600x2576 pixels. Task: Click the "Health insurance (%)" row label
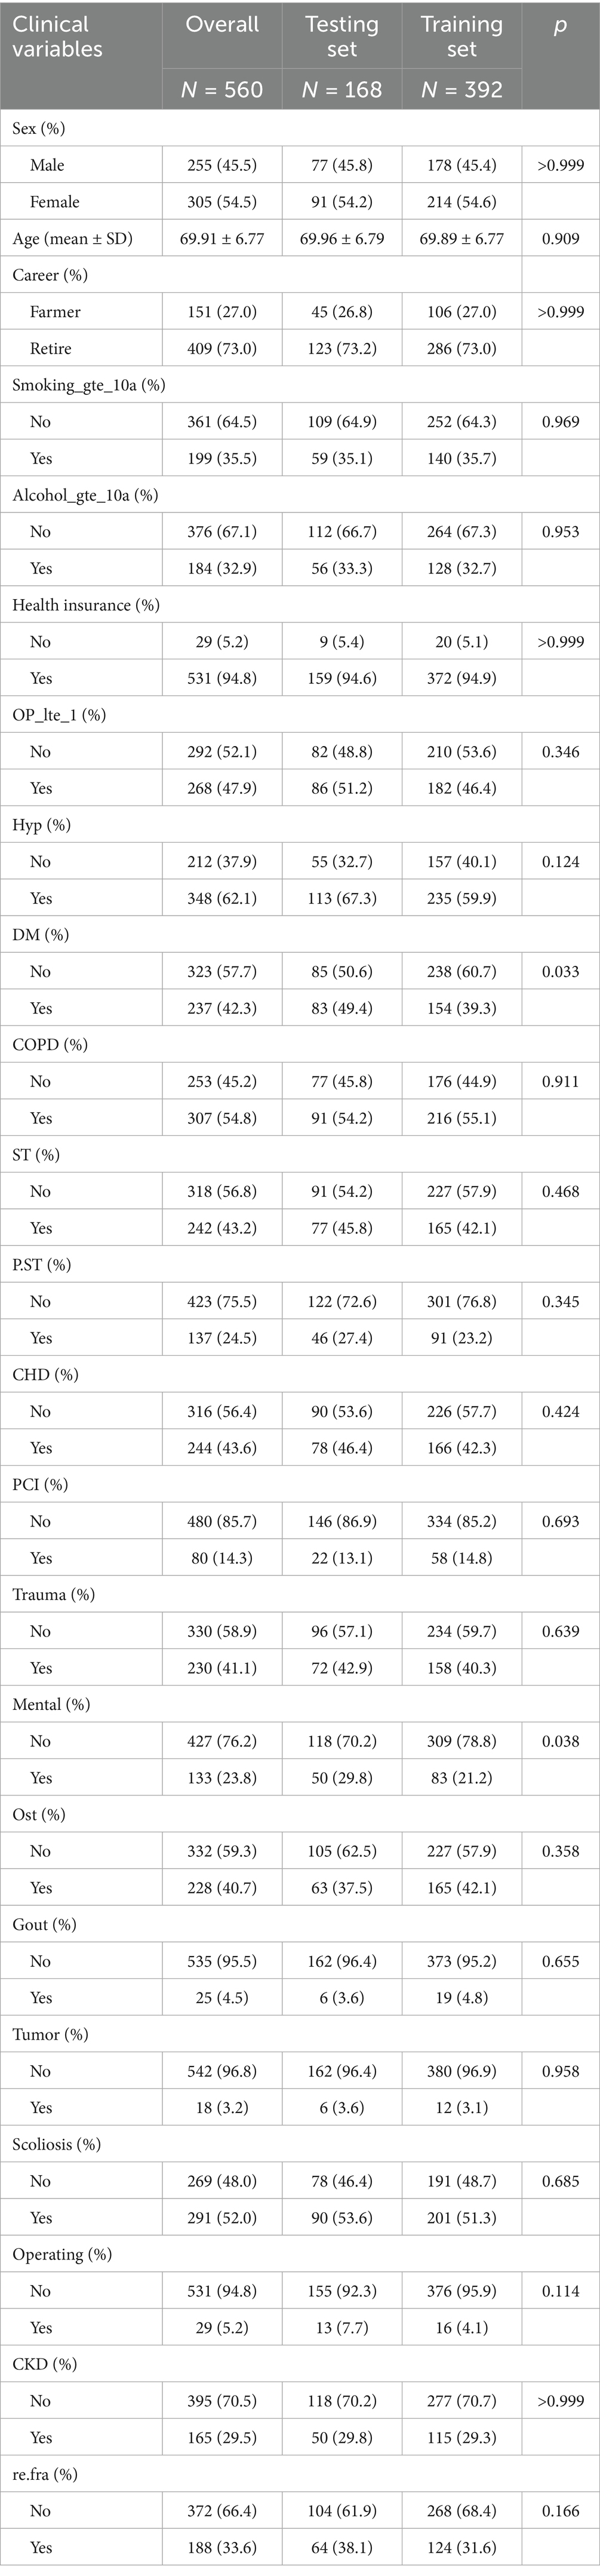(85, 605)
